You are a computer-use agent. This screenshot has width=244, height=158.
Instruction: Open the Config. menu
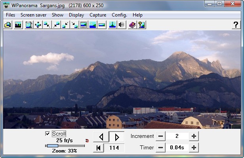[x=119, y=15]
